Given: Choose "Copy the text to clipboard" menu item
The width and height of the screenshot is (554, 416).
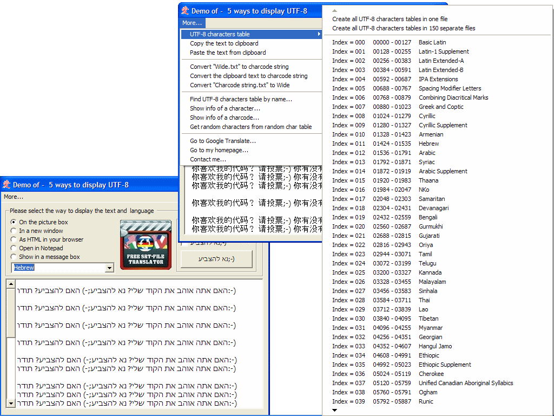Looking at the screenshot, I should point(224,43).
